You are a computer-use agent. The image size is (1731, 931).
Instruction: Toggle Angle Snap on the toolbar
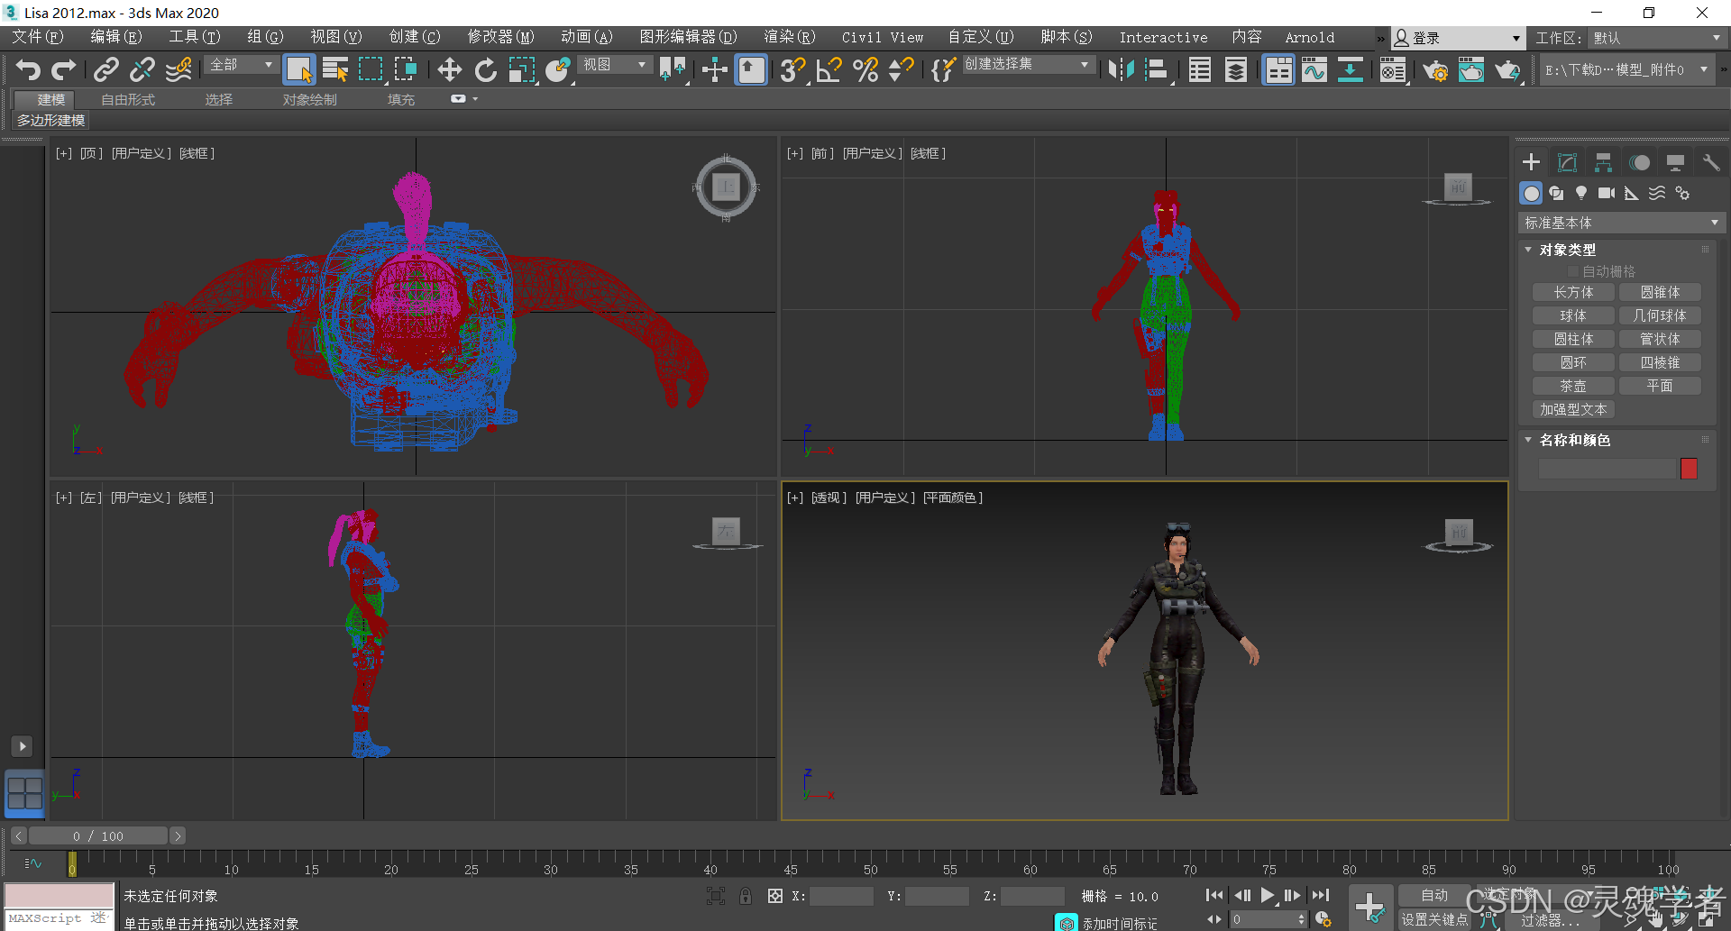coord(829,69)
